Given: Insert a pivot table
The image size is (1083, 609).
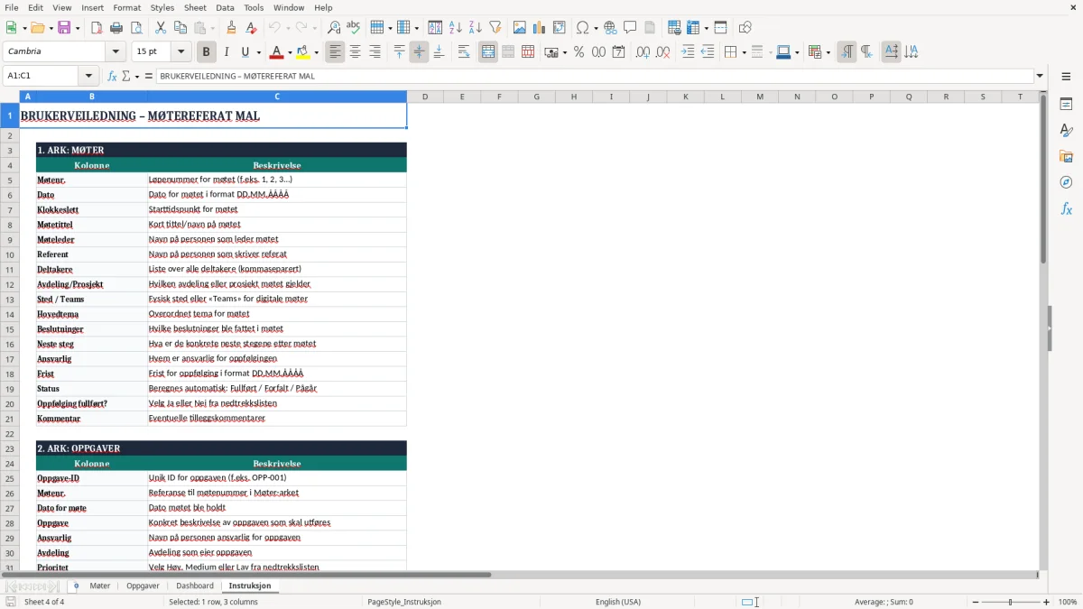Looking at the screenshot, I should click(x=560, y=28).
